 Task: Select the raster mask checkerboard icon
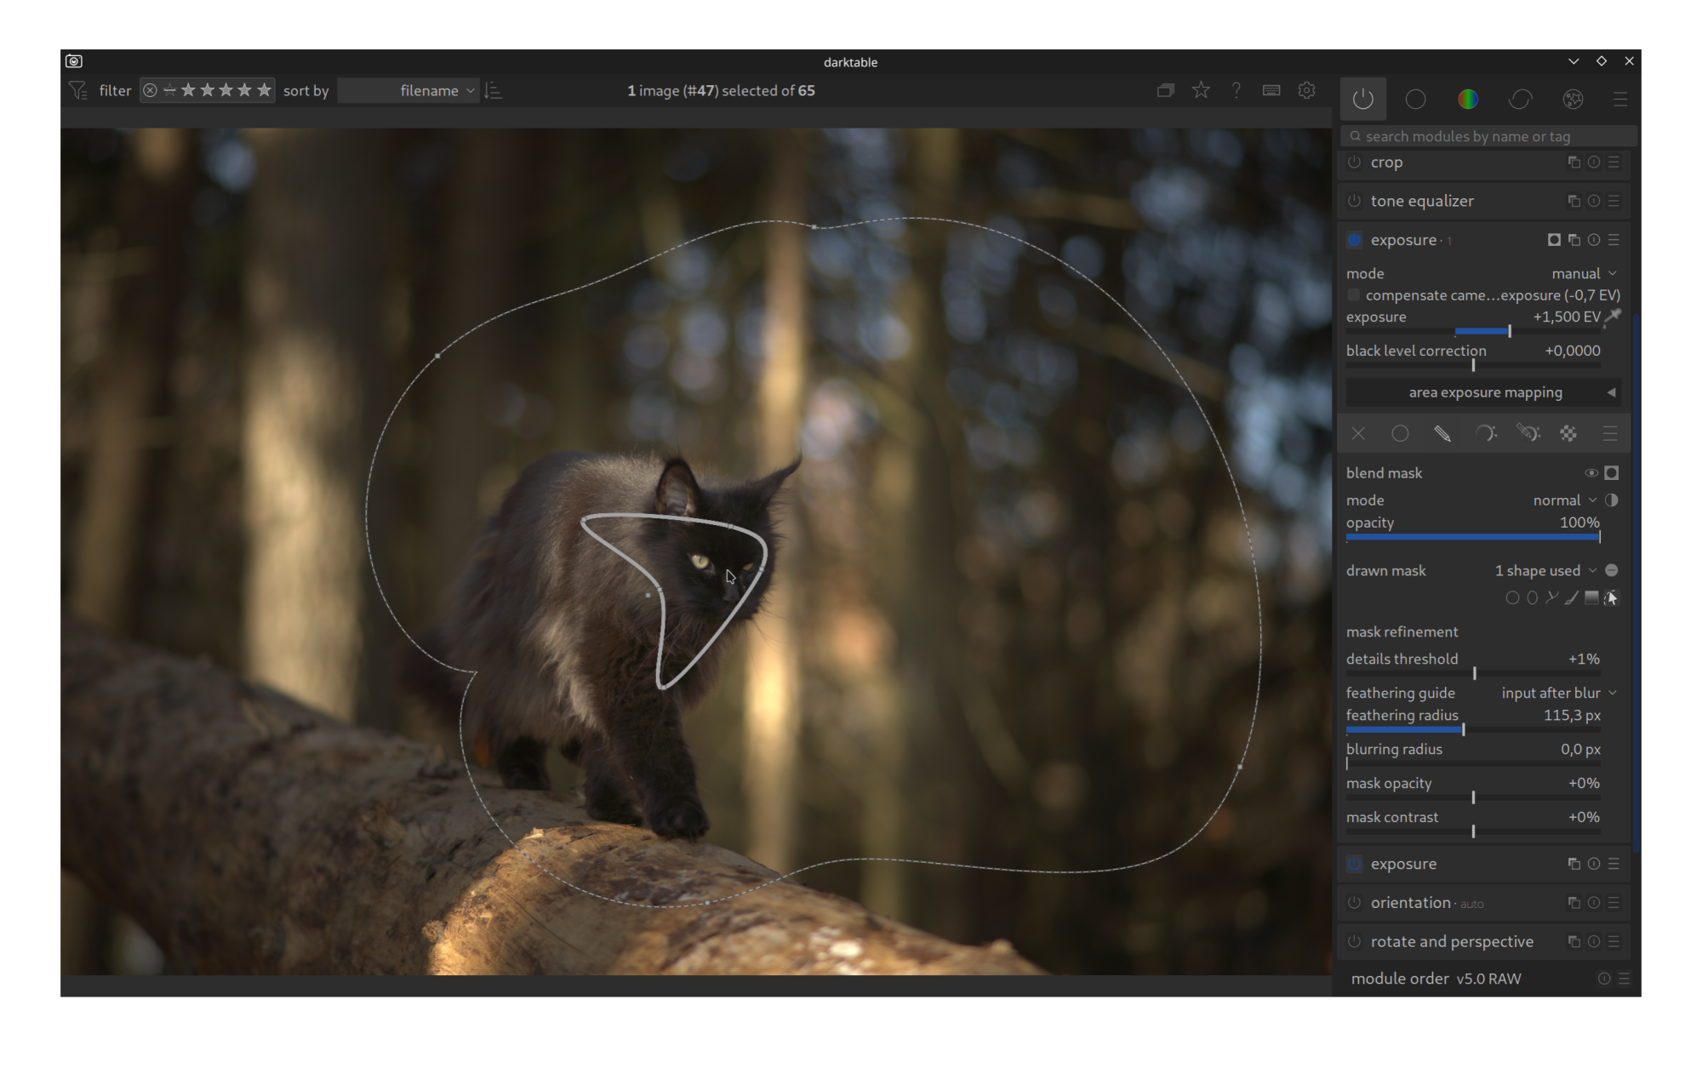coord(1568,434)
